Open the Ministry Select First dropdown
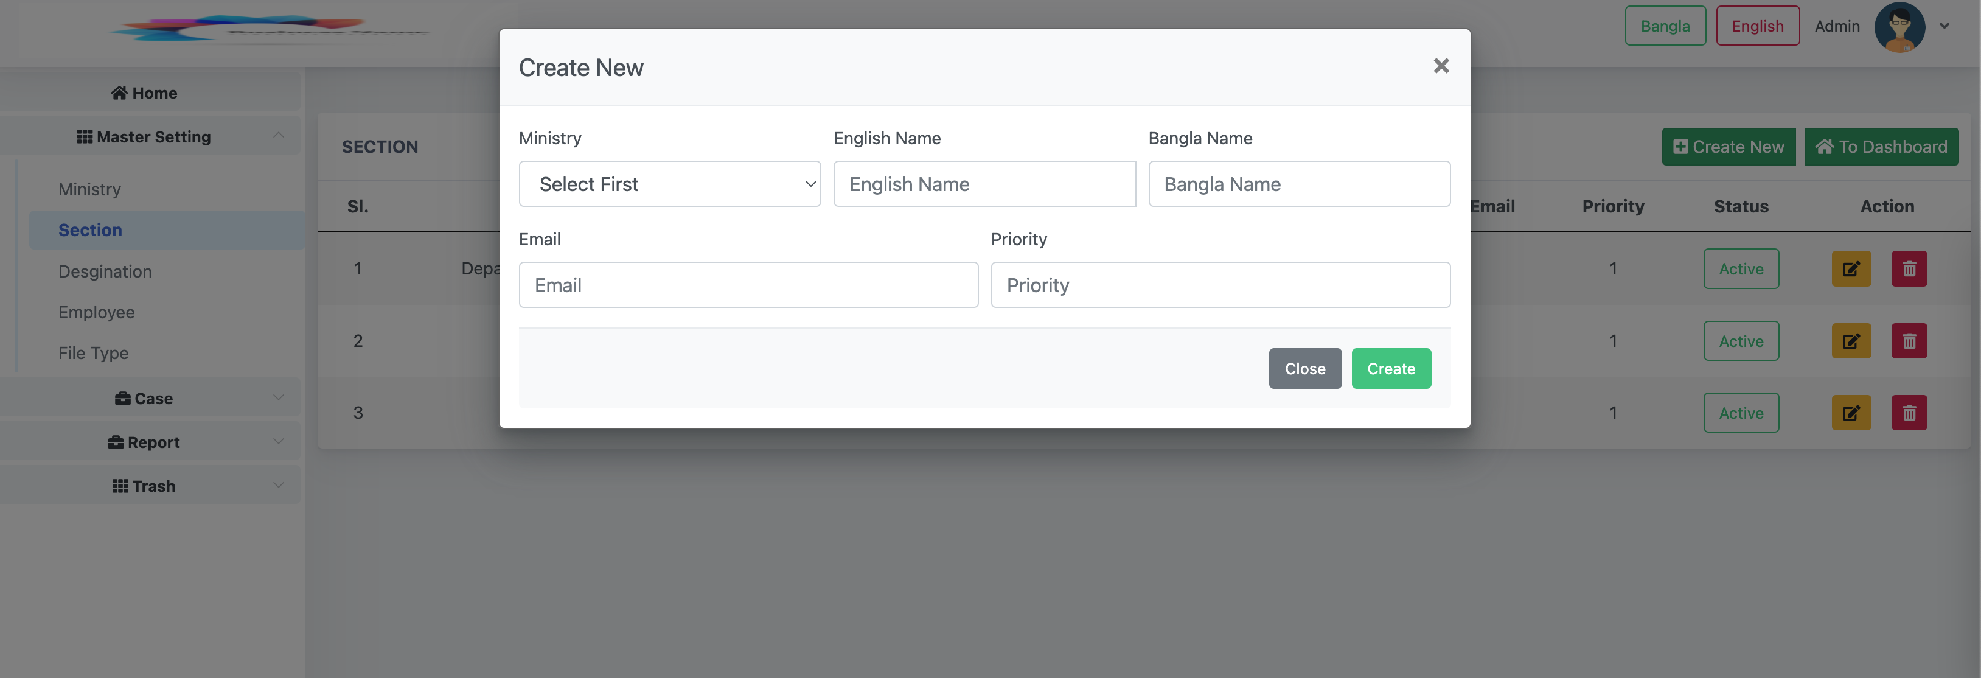The width and height of the screenshot is (1981, 678). [x=669, y=184]
